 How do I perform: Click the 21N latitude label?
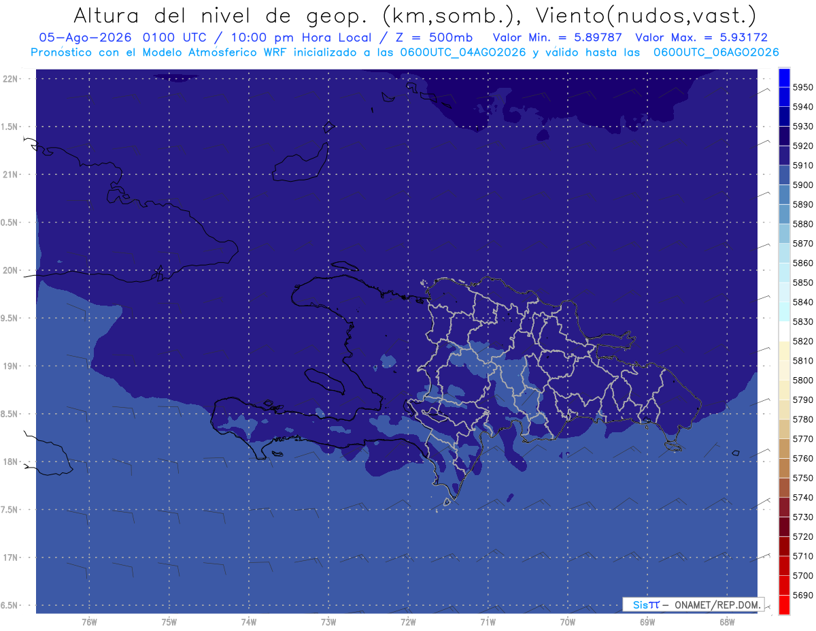coord(10,174)
